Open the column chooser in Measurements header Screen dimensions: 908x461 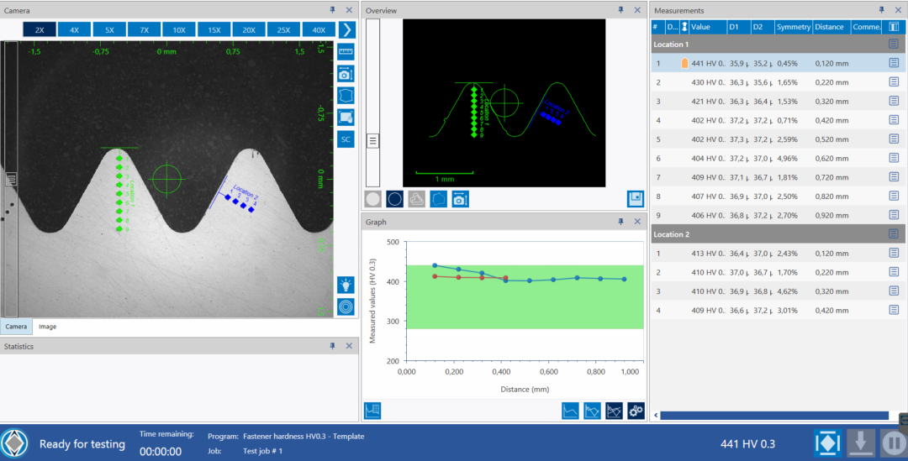pos(894,27)
